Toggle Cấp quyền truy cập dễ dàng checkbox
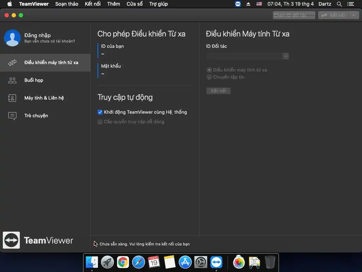Screen dimensions: 362x272 pyautogui.click(x=100, y=122)
